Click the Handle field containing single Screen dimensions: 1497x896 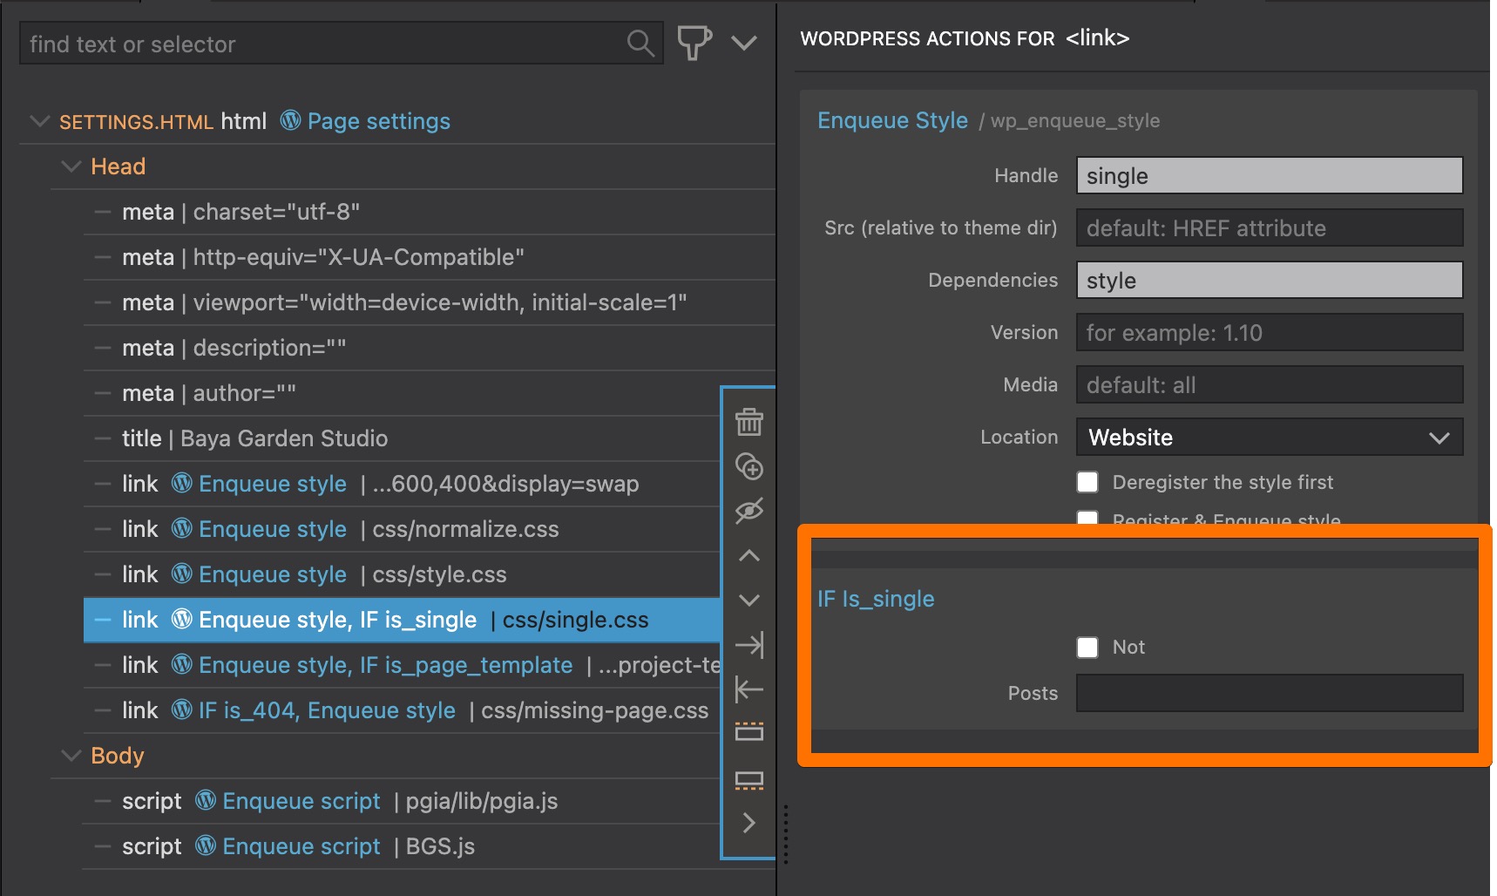tap(1270, 175)
